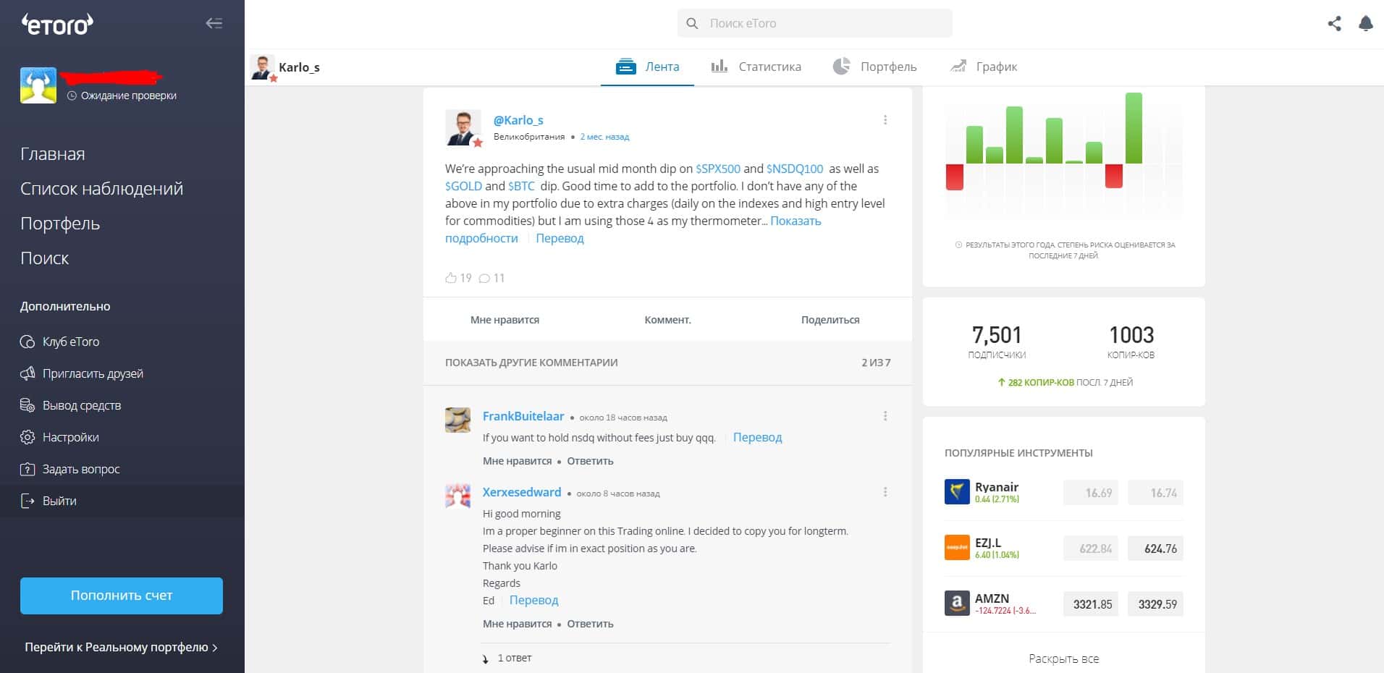Viewport: 1384px width, 673px height.
Task: Open options menu for FrankBuitelaar's comment
Action: pyautogui.click(x=885, y=416)
